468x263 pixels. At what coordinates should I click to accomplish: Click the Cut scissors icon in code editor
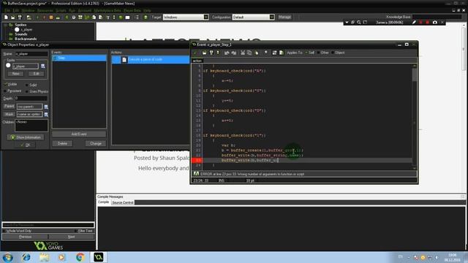pyautogui.click(x=243, y=53)
